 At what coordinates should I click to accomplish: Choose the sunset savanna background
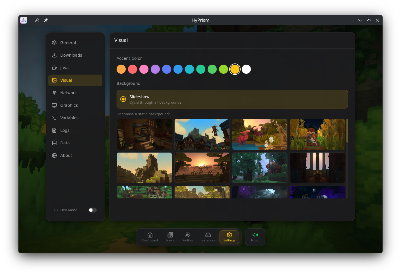pos(202,168)
